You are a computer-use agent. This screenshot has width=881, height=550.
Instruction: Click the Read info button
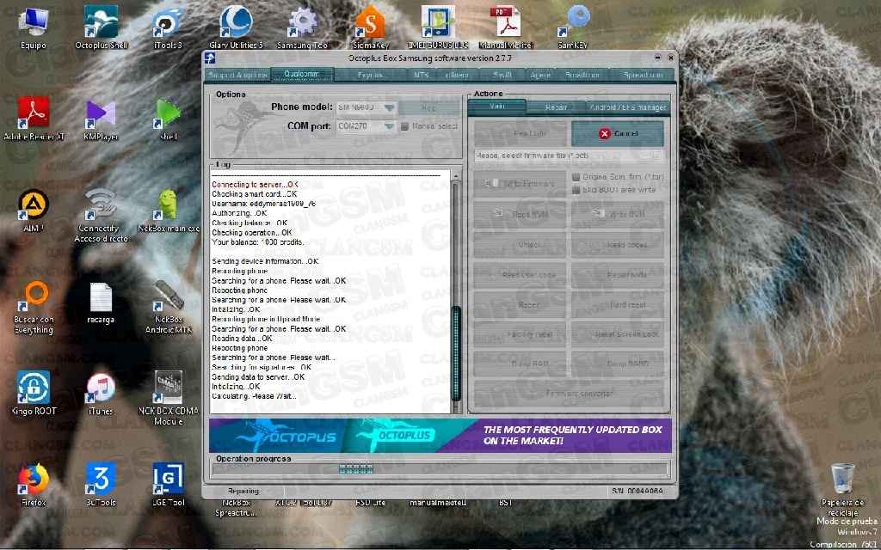click(x=520, y=133)
